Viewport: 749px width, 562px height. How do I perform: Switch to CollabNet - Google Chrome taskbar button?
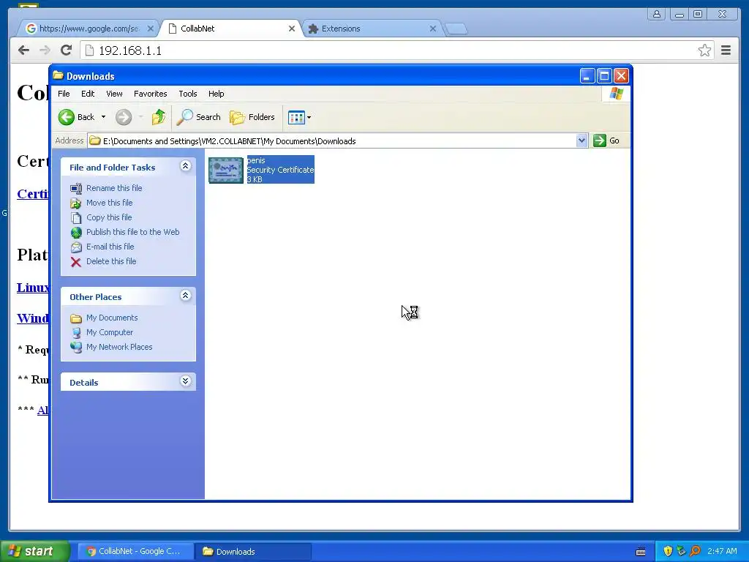tap(135, 552)
